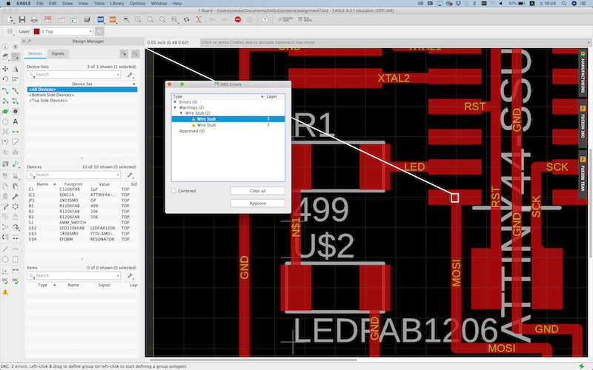593x370 pixels.
Task: Select device row IC1 ATTINY44
Action: click(x=82, y=195)
